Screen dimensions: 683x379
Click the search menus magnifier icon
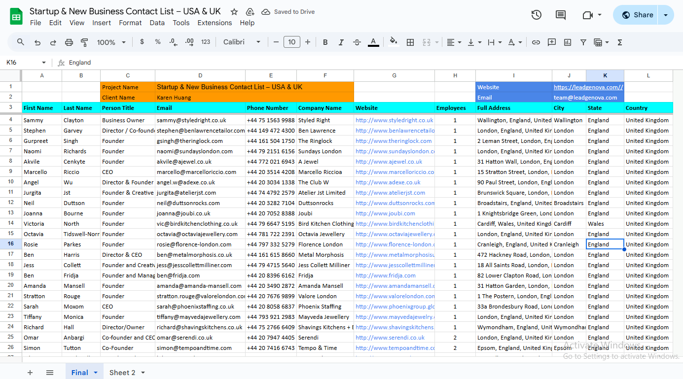(21, 42)
